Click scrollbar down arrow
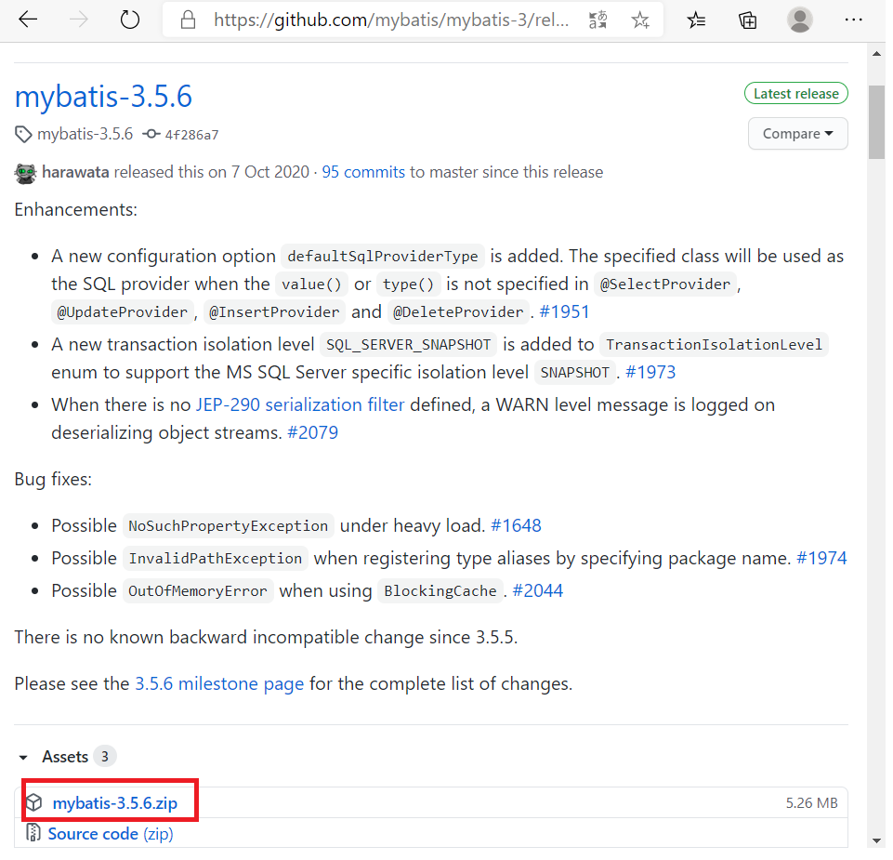Image resolution: width=893 pixels, height=860 pixels. [x=876, y=840]
